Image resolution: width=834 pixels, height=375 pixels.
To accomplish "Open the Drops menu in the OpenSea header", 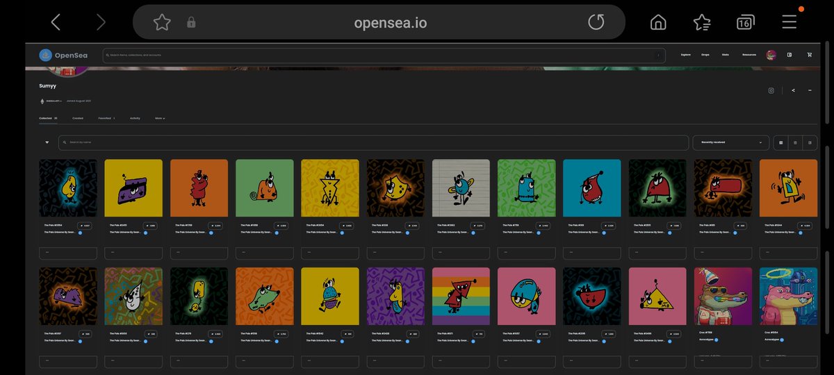I will [x=705, y=55].
